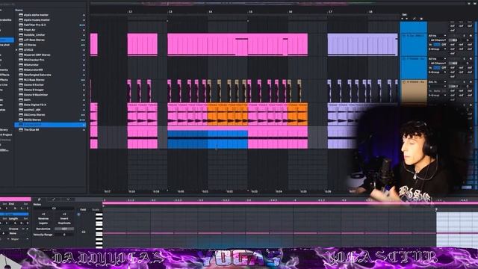
Task: Select MSaturatorMB plugin in browser list
Action: [x=50, y=69]
